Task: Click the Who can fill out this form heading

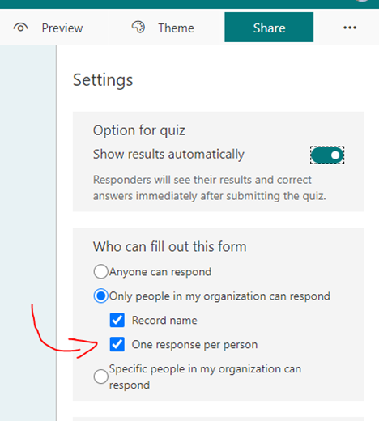Action: coord(170,246)
